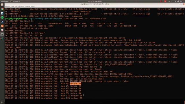Click the red square tray indicator

[x=165, y=1]
